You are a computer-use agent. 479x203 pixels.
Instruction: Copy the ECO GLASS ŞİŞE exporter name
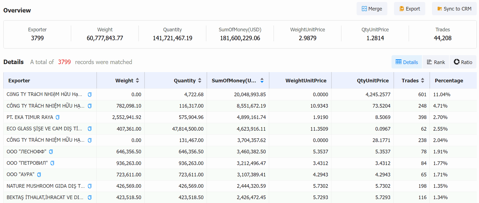(x=90, y=129)
